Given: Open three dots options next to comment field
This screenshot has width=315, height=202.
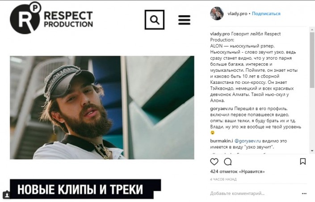Looking at the screenshot, I should [304, 194].
